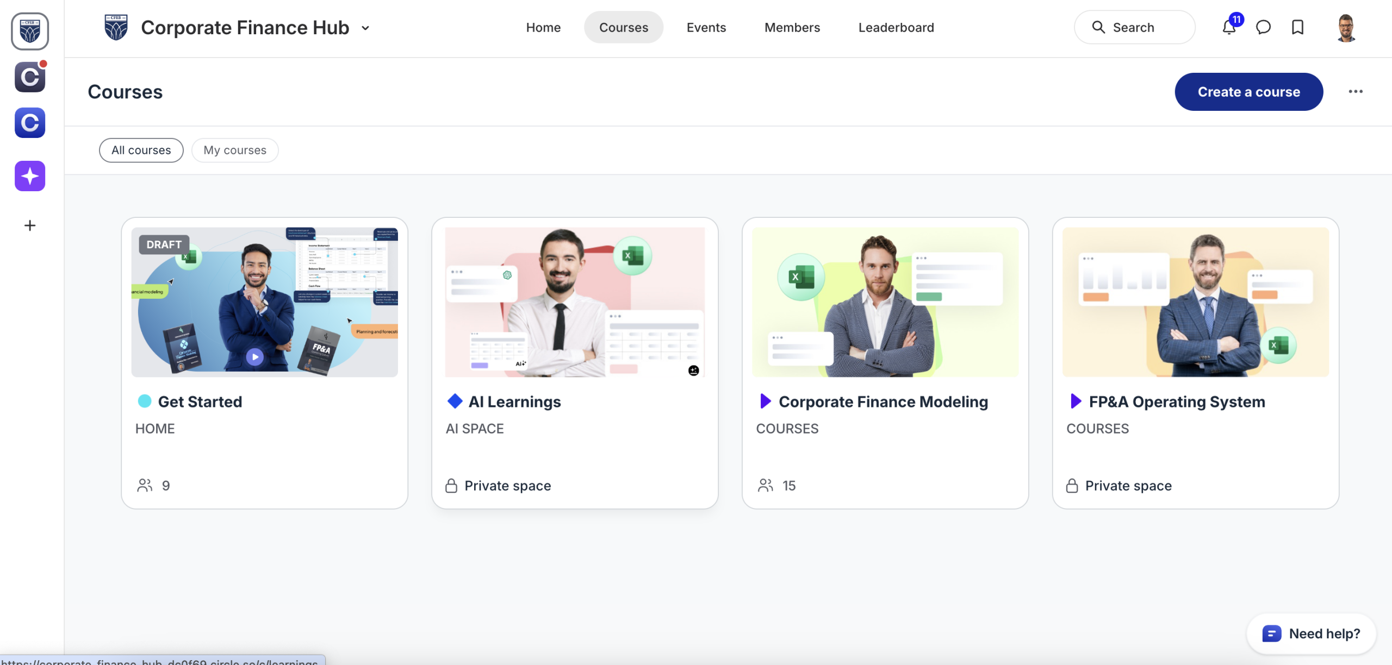Screen dimensions: 1392x665
Task: Click the purple sparkle AI sidebar icon
Action: [x=30, y=176]
